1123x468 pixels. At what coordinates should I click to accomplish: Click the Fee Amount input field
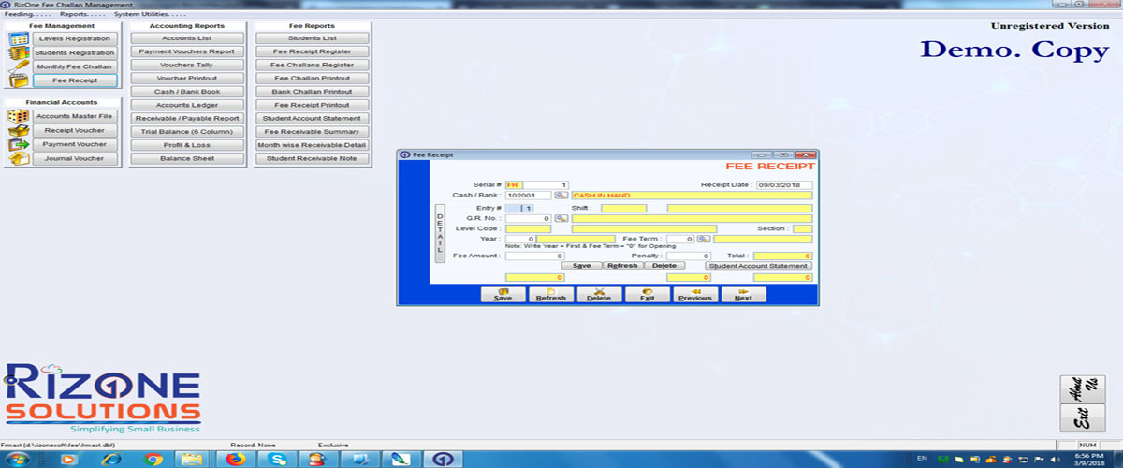click(x=535, y=256)
